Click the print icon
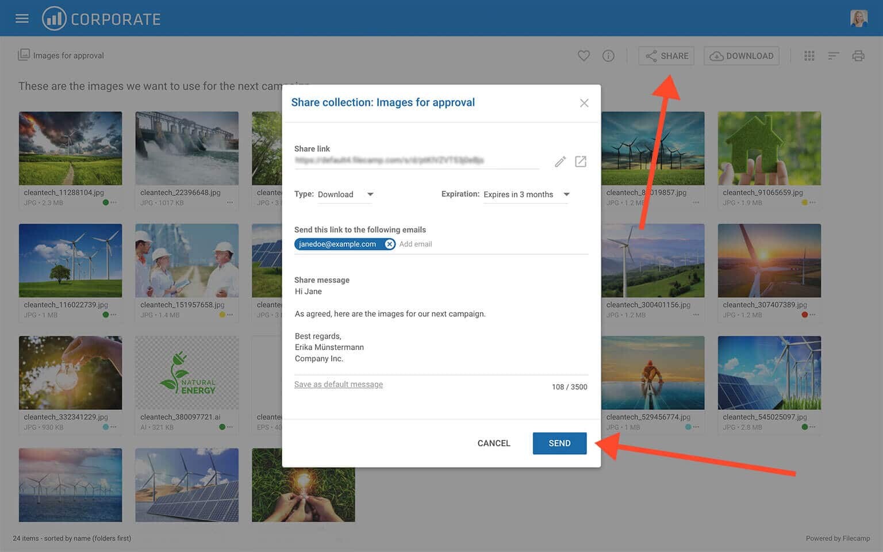Screen dimensions: 883x552 [x=858, y=56]
